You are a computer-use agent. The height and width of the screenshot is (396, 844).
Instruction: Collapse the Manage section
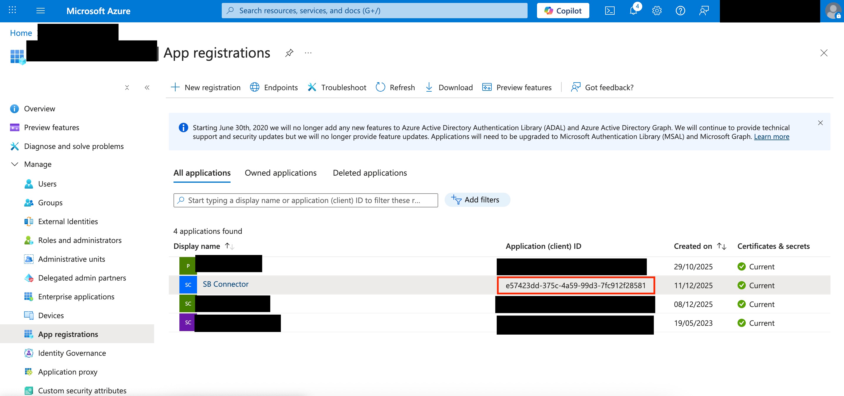click(15, 164)
